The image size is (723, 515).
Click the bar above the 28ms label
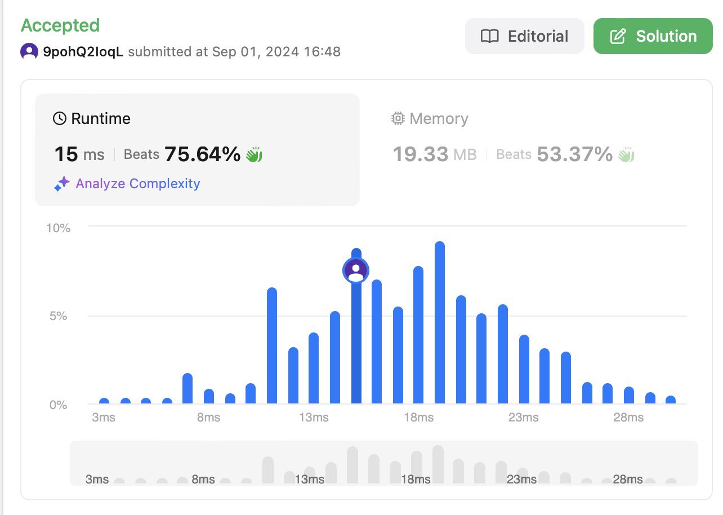click(628, 396)
